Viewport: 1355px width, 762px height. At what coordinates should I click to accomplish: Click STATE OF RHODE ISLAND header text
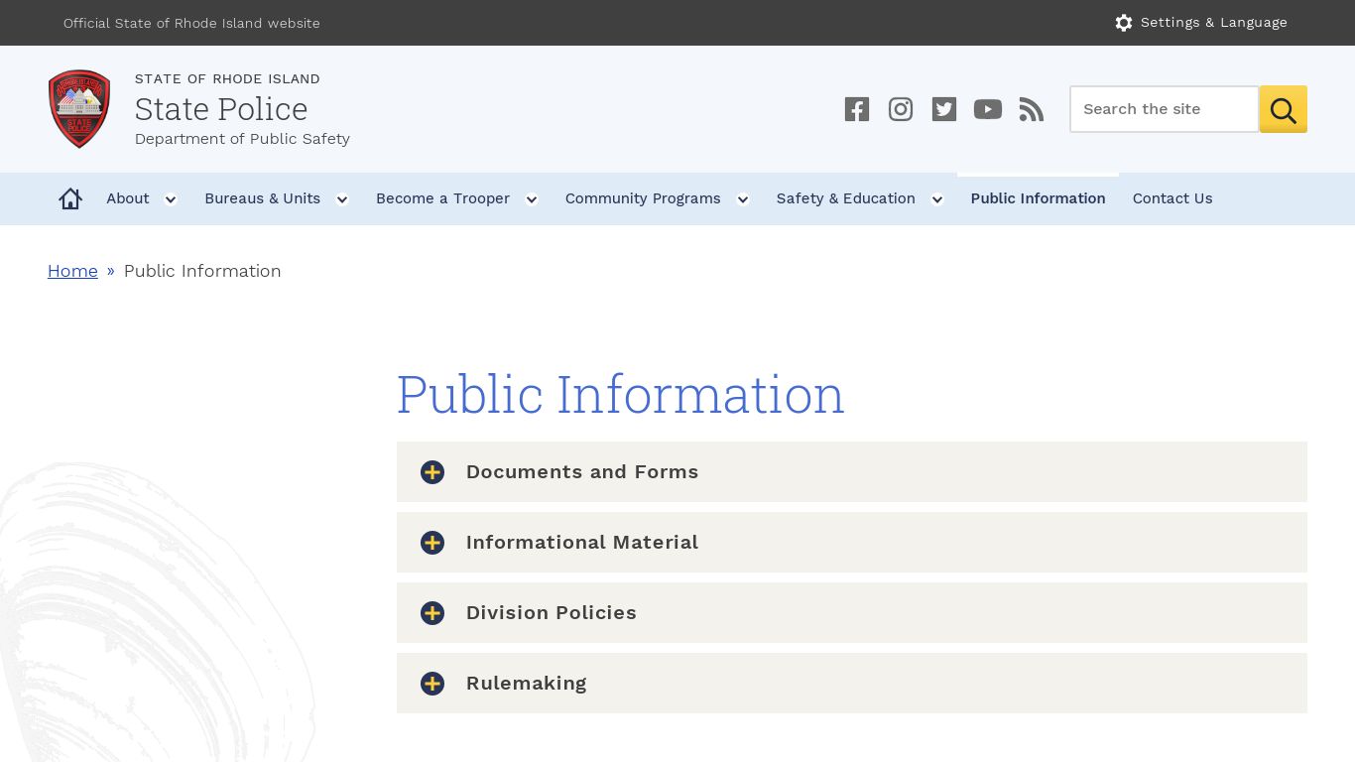point(227,78)
